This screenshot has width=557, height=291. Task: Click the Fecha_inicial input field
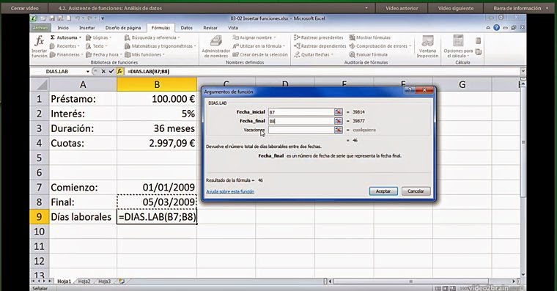pos(301,112)
